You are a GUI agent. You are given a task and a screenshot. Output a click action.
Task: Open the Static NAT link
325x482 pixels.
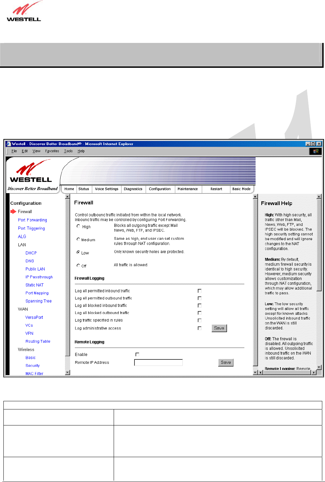click(34, 285)
